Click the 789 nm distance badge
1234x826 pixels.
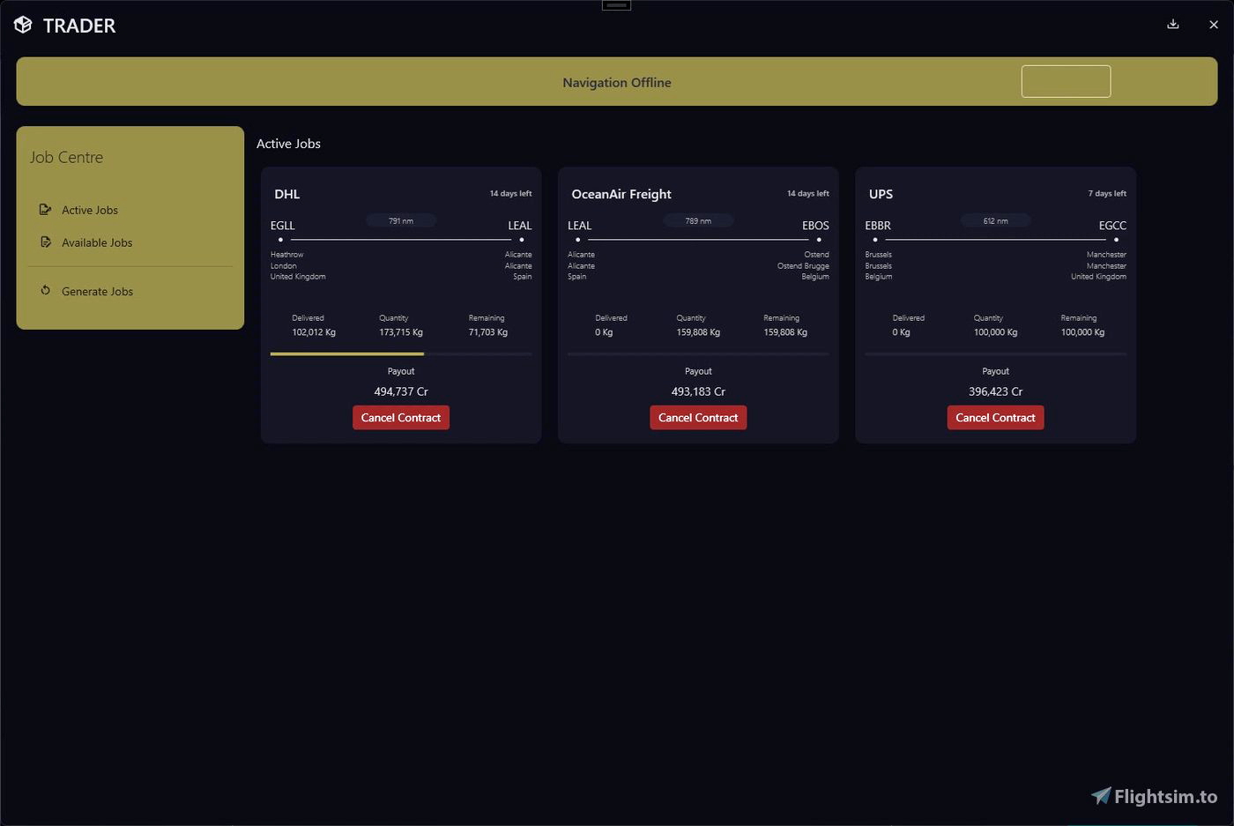coord(698,220)
